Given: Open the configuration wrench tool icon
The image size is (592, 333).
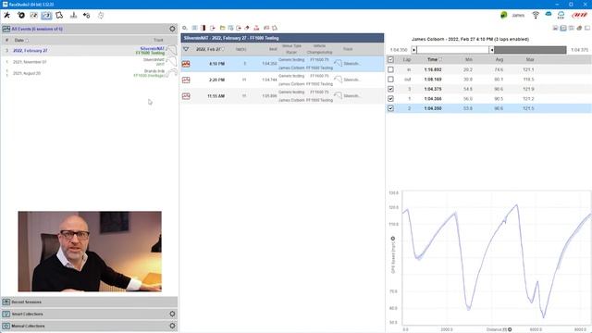Looking at the screenshot, I should click(x=6, y=15).
